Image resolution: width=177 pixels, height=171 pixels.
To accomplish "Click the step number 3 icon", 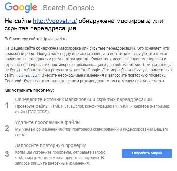I will [7, 154].
